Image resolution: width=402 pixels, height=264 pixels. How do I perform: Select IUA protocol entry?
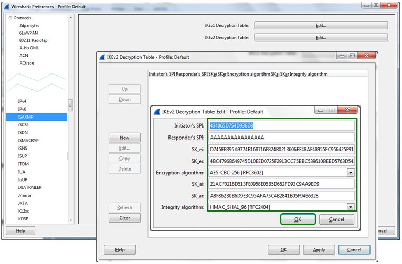click(x=22, y=172)
